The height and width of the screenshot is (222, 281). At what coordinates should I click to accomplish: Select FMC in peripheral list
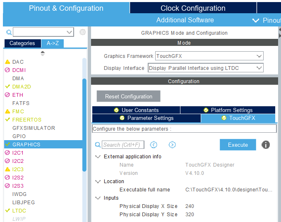(x=18, y=112)
